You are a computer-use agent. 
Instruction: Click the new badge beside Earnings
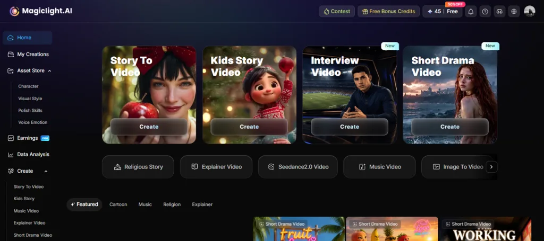45,138
